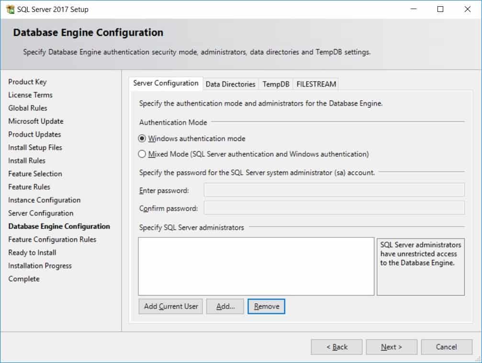Image resolution: width=482 pixels, height=363 pixels.
Task: Click the Add... button
Action: click(225, 306)
